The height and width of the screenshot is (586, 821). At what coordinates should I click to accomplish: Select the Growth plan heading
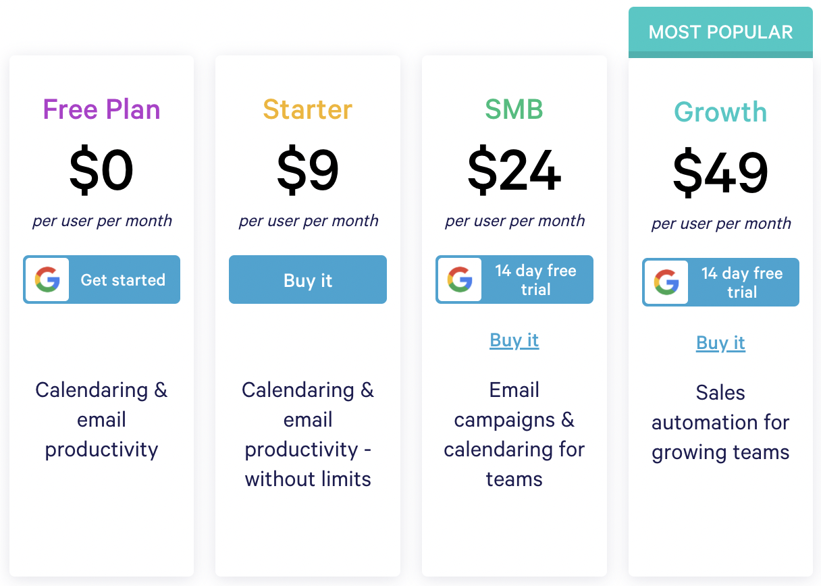[x=720, y=112]
